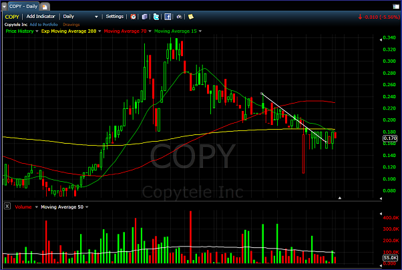This screenshot has width=402, height=270.
Task: Open a new chart tab
Action: coord(45,7)
